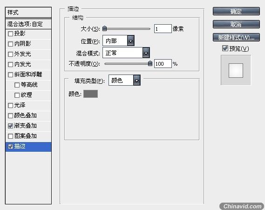
Task: Select the 样式 styles list header
Action: [28, 12]
